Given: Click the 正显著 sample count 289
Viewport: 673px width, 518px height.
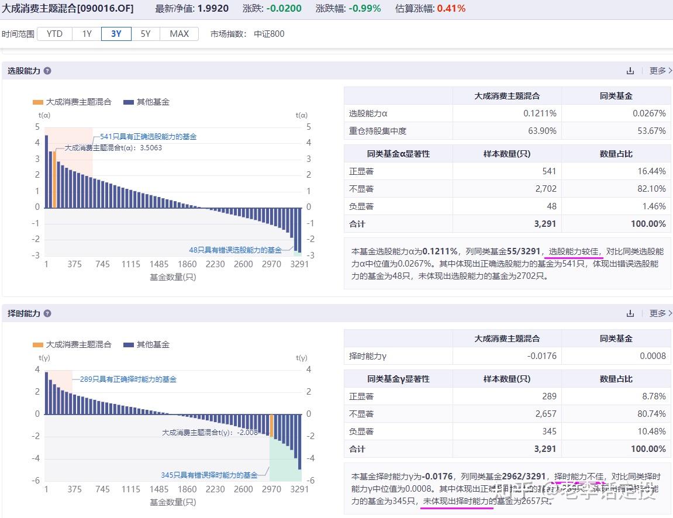Looking at the screenshot, I should tap(549, 396).
